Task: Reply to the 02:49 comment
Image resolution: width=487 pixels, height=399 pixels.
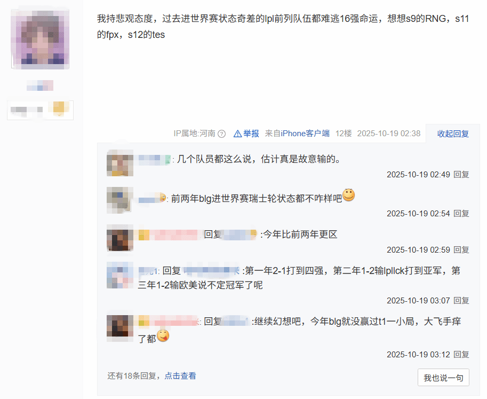Action: pos(461,175)
